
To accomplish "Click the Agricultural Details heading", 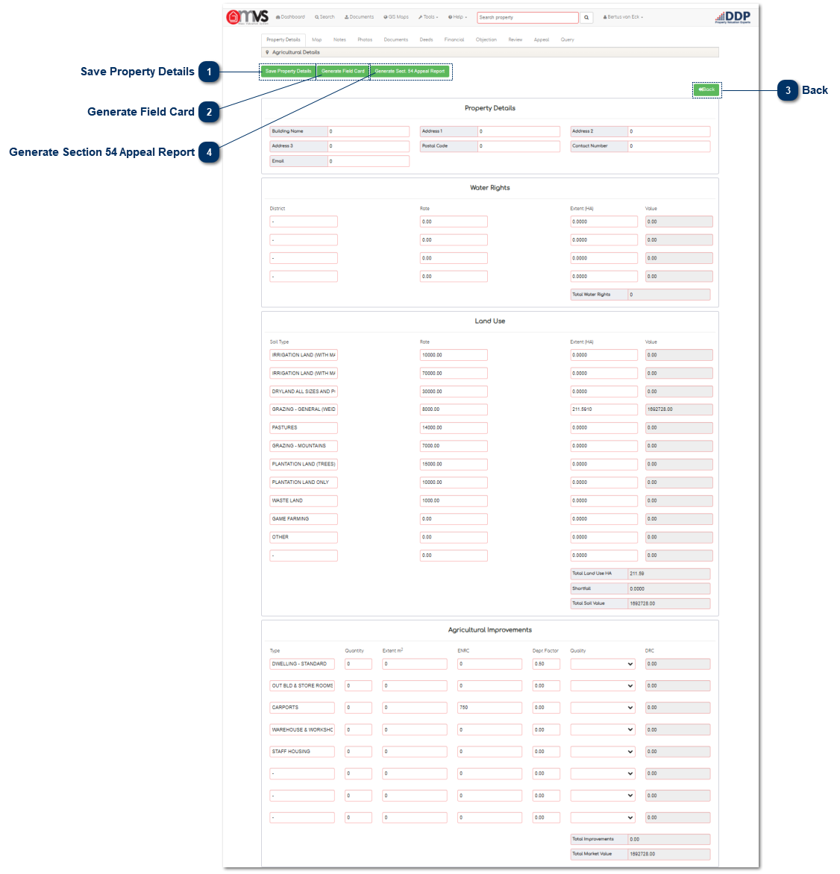I will [x=295, y=52].
